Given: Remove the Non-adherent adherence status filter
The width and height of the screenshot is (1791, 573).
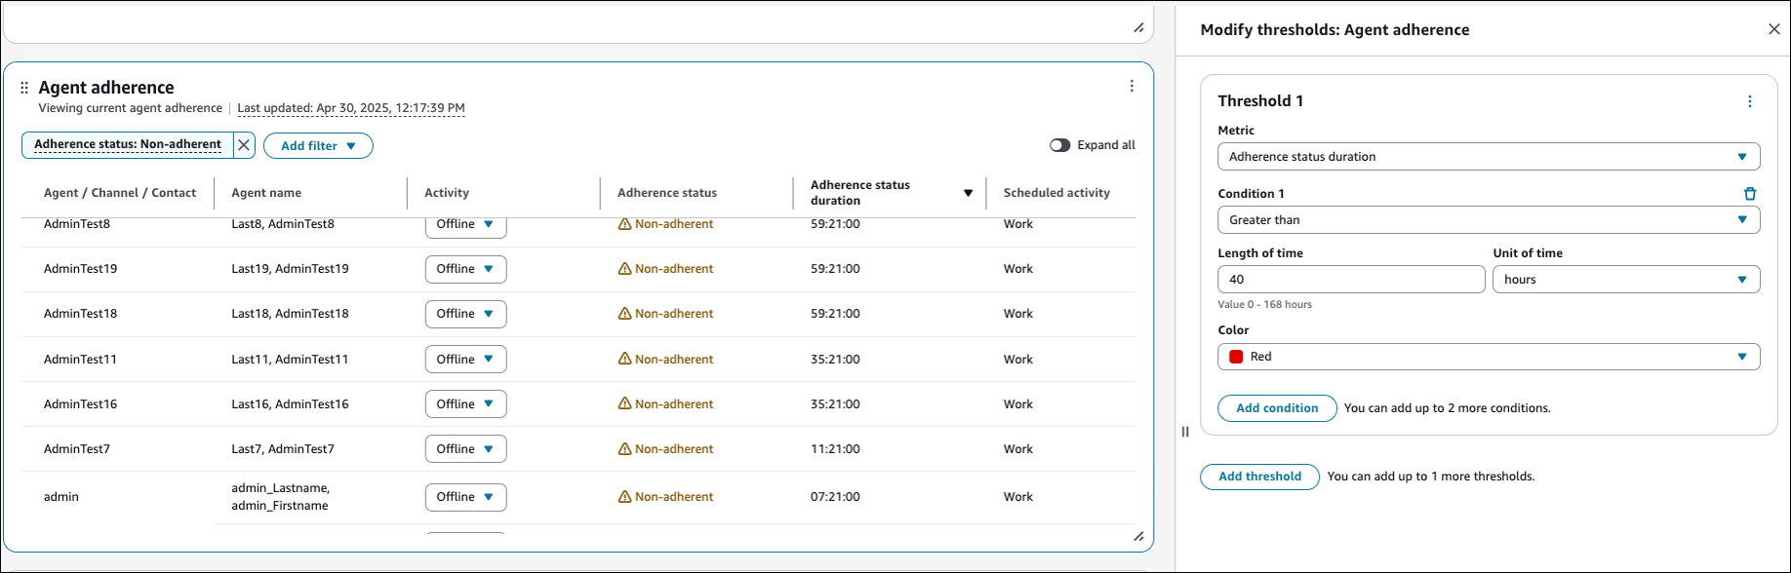Looking at the screenshot, I should click(x=244, y=145).
